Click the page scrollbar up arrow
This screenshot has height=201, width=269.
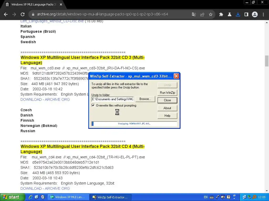click(267, 23)
